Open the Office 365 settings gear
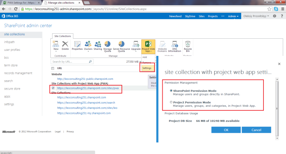286x154 pixels. coord(275,16)
